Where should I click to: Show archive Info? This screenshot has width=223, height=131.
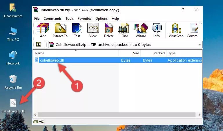point(157,30)
